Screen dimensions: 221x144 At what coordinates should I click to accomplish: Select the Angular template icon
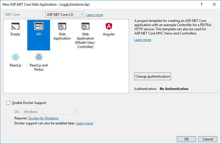coord(109,26)
